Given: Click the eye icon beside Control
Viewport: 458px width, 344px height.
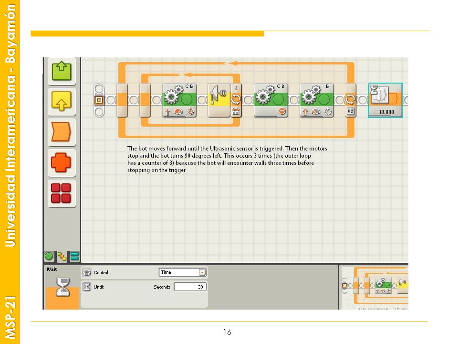Looking at the screenshot, I should pyautogui.click(x=86, y=272).
